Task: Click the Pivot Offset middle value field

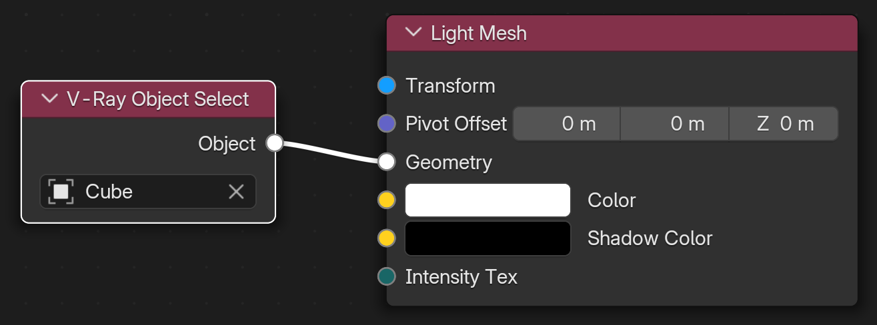Action: pos(675,124)
